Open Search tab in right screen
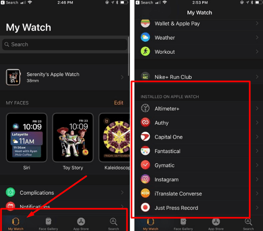 pos(248,224)
